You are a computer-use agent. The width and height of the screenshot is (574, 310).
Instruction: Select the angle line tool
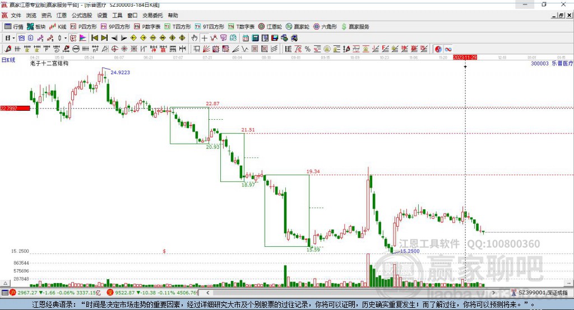pos(235,49)
